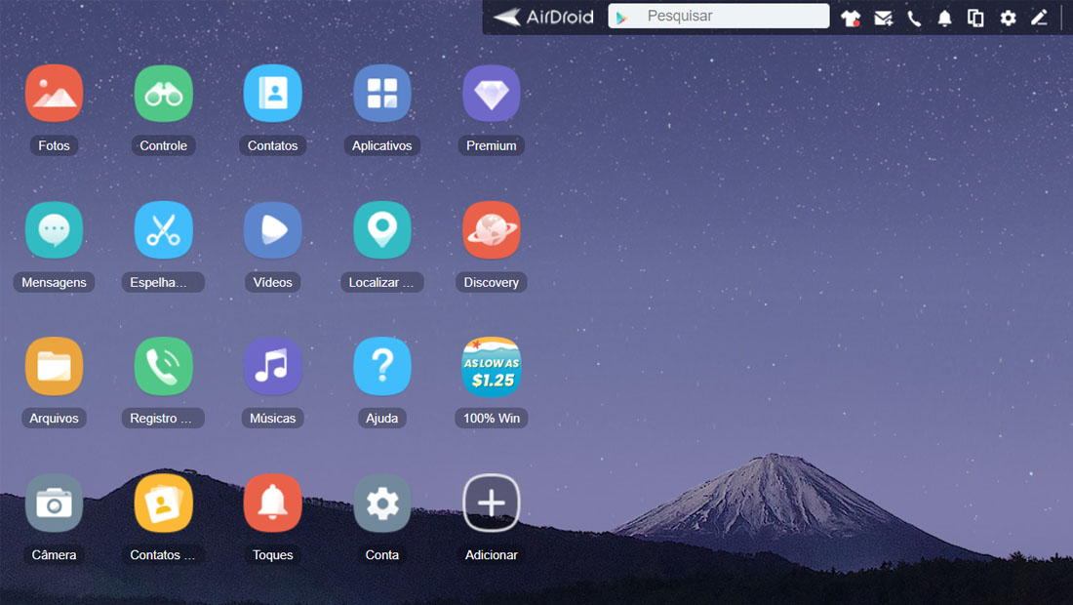Click the Adicionar plus icon
1073x605 pixels.
point(492,503)
